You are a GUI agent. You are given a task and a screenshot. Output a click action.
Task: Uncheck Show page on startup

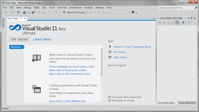pos(109,100)
